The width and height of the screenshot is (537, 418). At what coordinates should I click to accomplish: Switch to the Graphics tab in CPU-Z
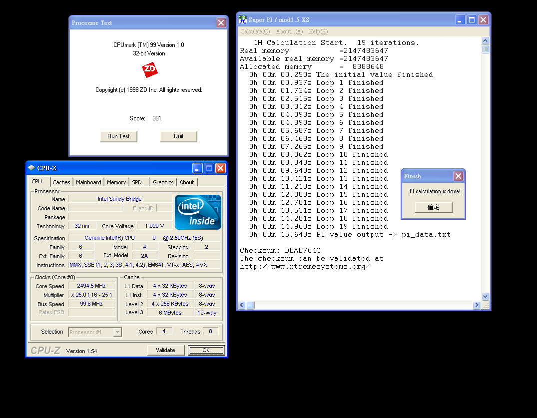click(x=163, y=182)
